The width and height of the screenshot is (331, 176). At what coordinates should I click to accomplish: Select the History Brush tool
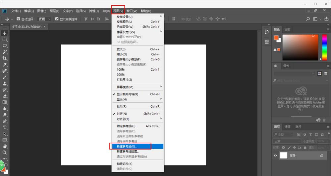[x=5, y=90]
